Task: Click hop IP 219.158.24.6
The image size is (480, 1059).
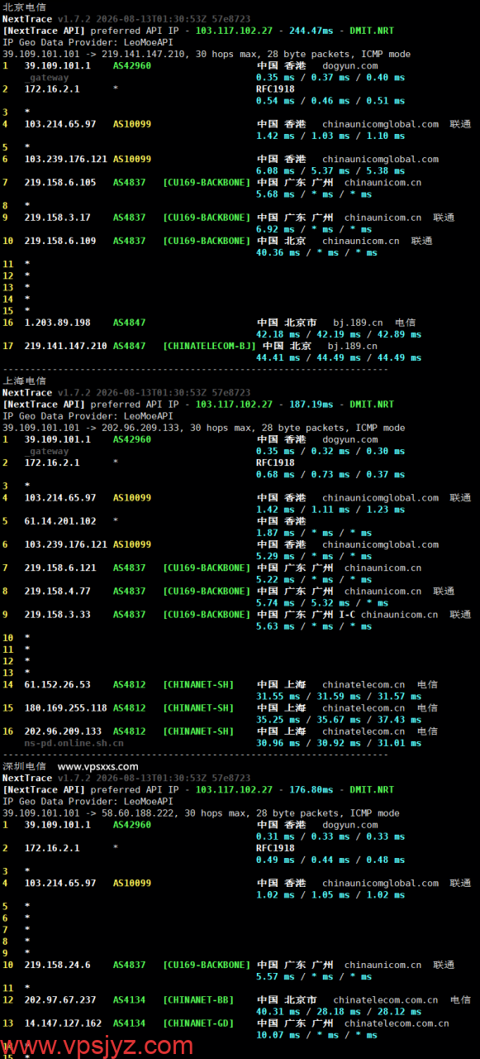Action: pos(58,965)
